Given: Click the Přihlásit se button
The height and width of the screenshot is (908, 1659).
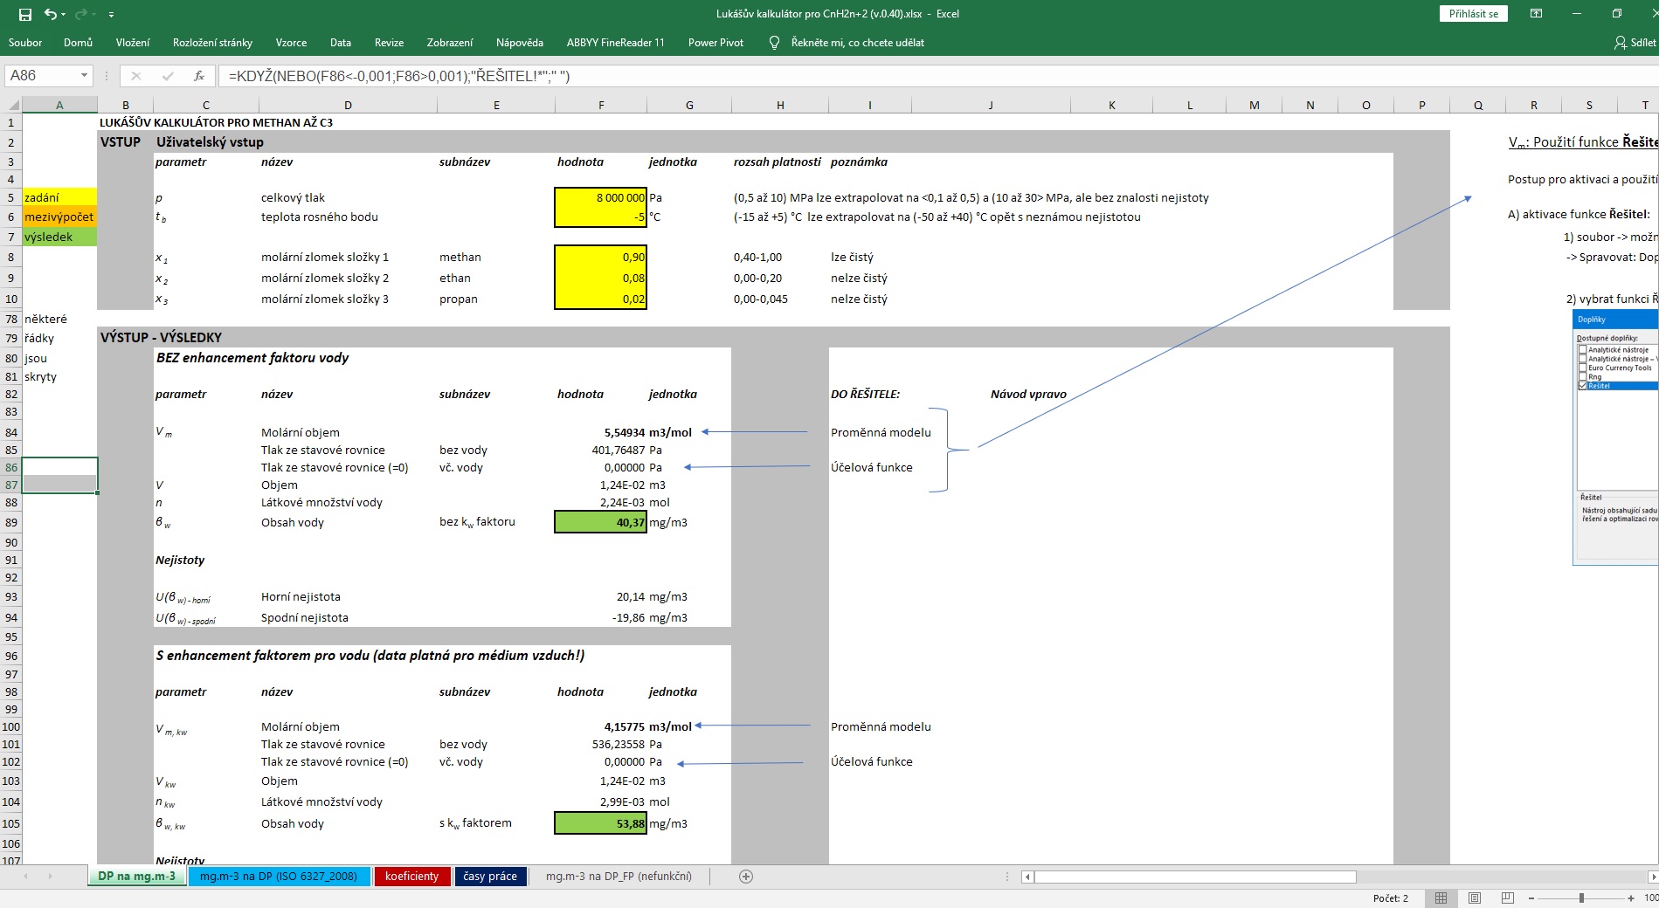Looking at the screenshot, I should [x=1474, y=14].
